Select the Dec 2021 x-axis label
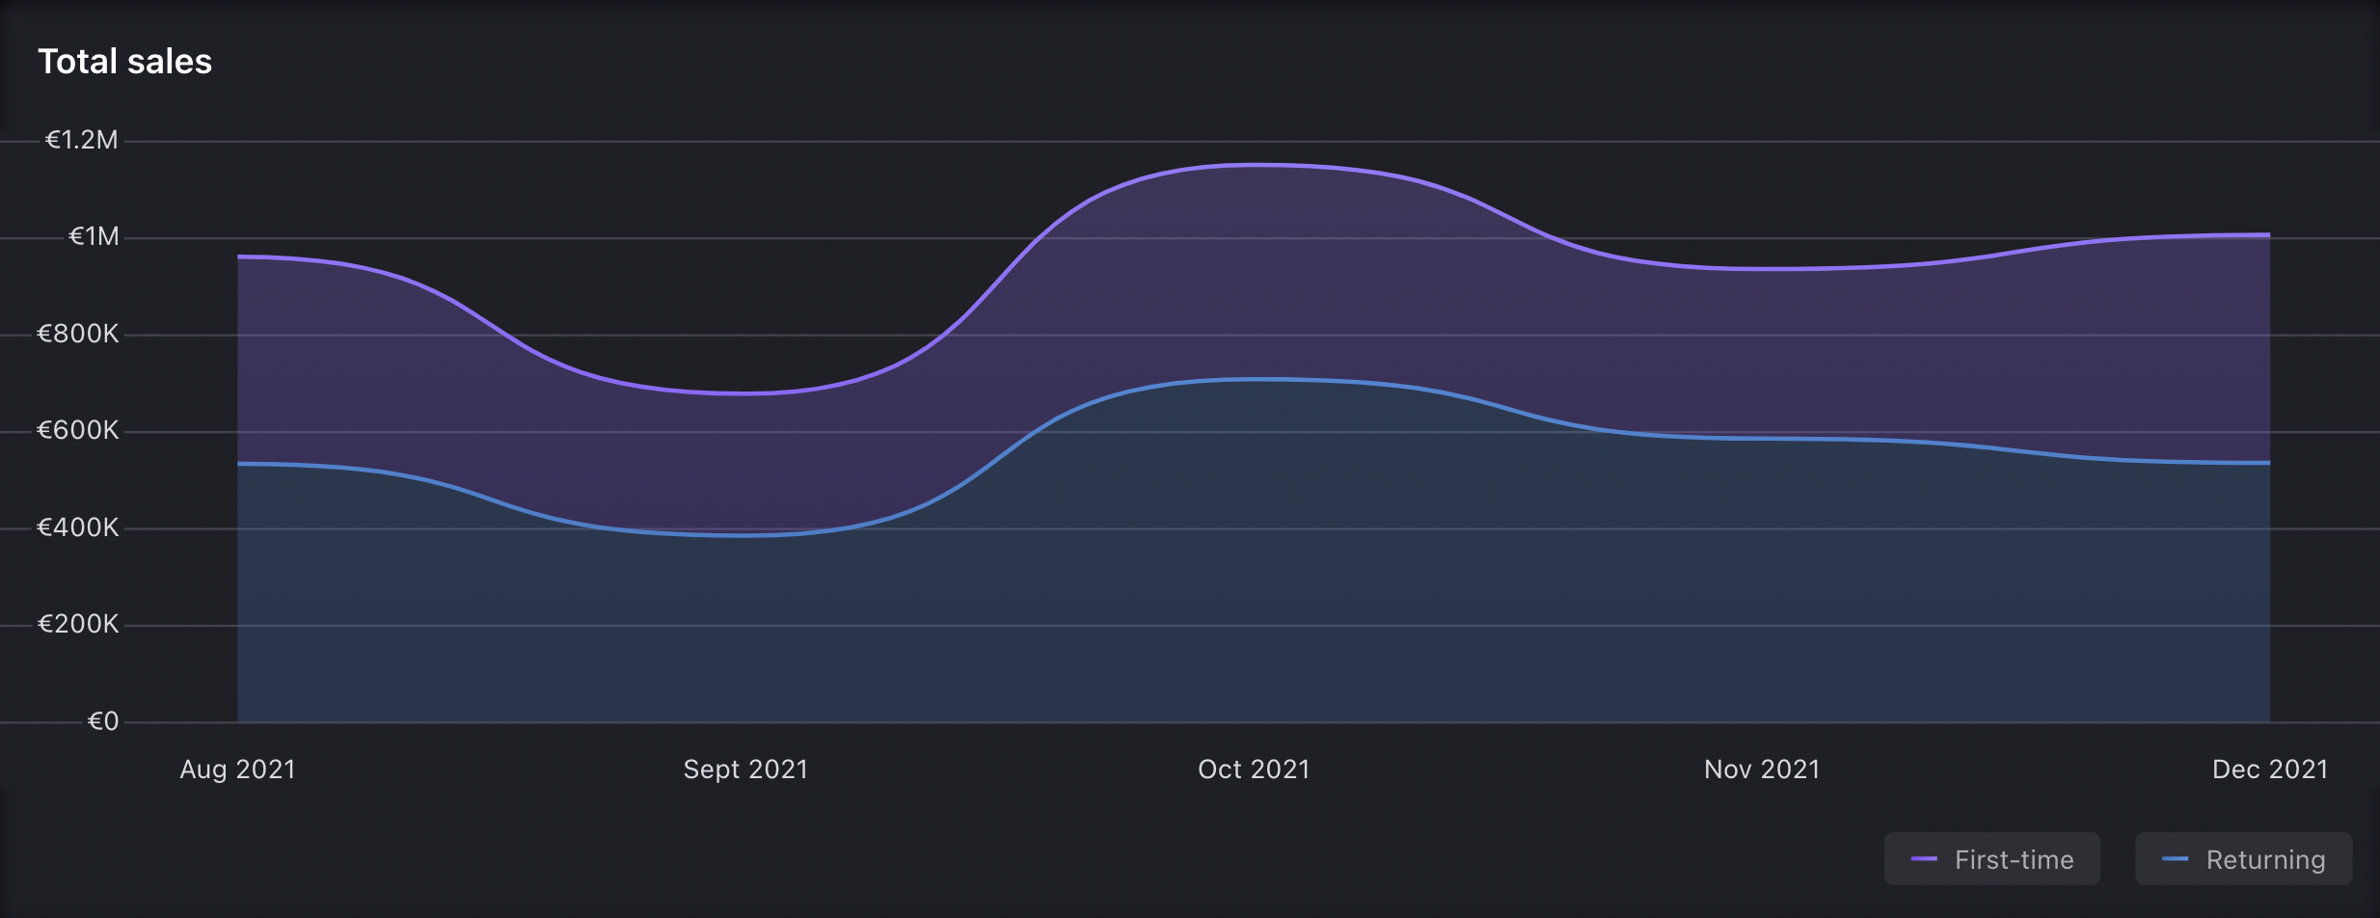 (2269, 769)
